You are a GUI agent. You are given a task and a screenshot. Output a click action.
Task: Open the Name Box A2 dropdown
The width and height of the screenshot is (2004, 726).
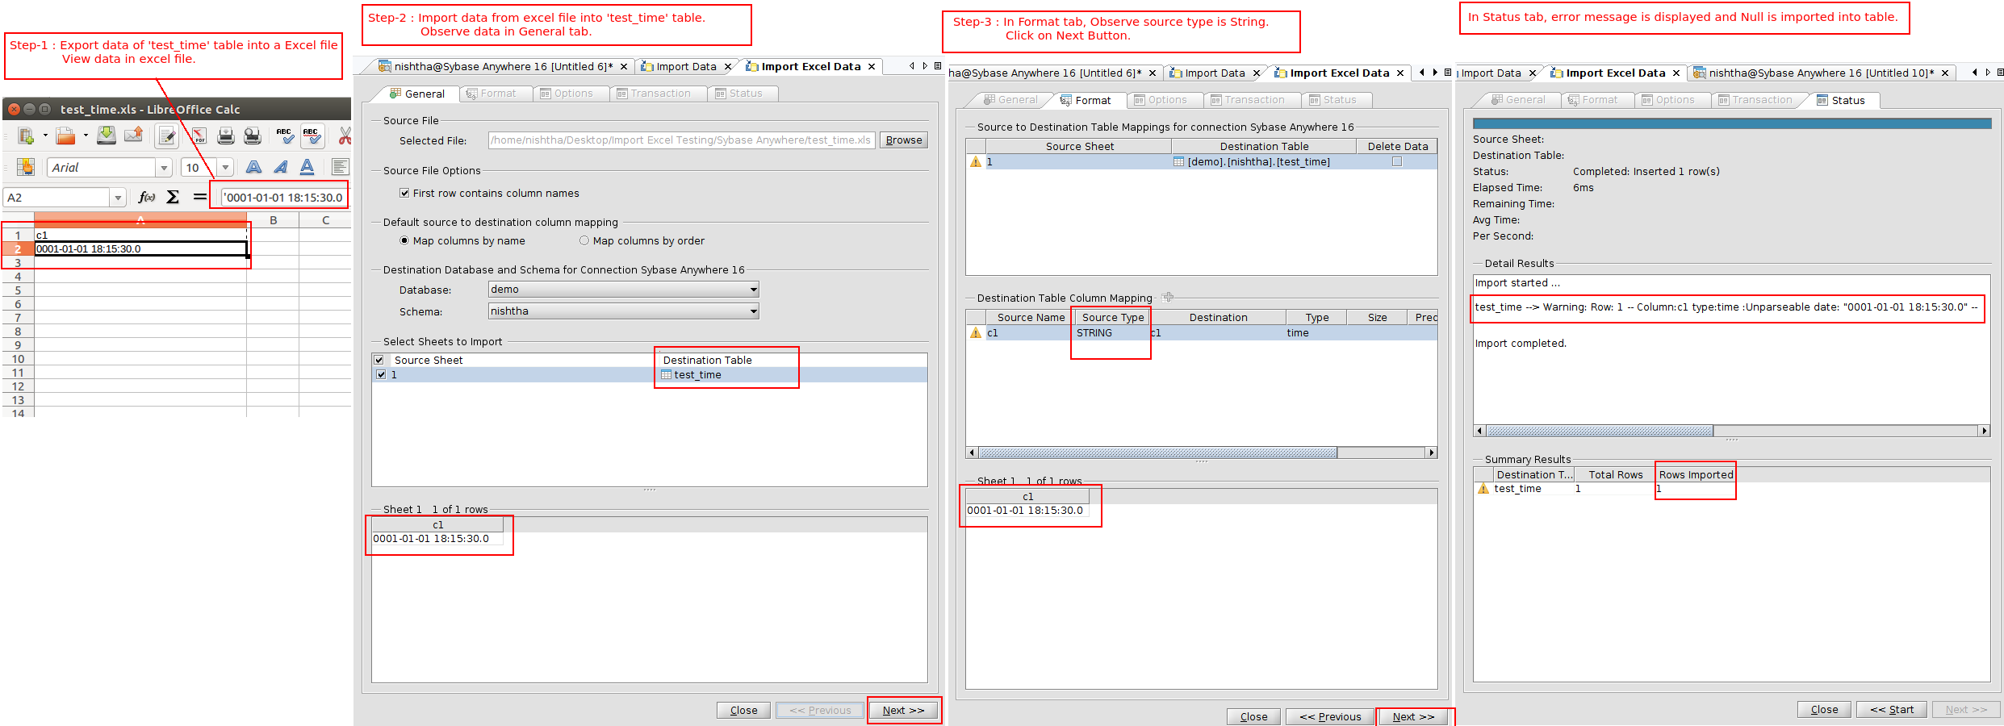click(118, 198)
